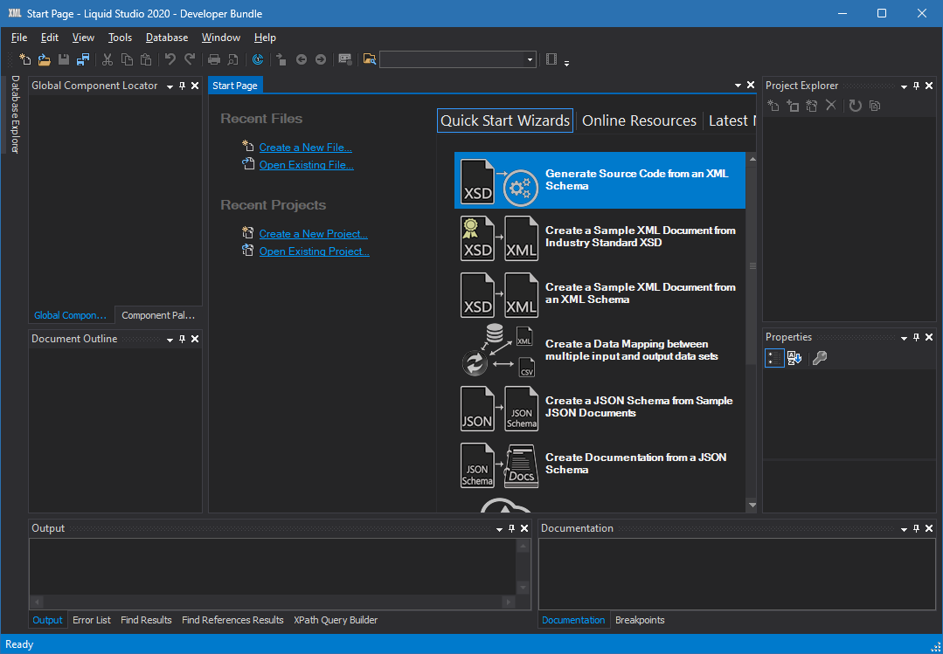Click the Open File folder toolbar icon
This screenshot has width=943, height=654.
(44, 59)
